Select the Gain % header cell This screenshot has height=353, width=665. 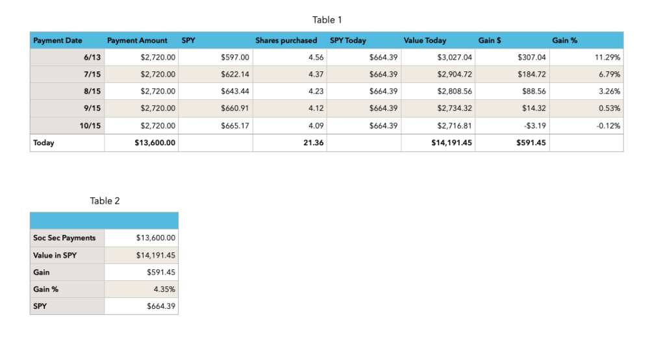(x=565, y=40)
